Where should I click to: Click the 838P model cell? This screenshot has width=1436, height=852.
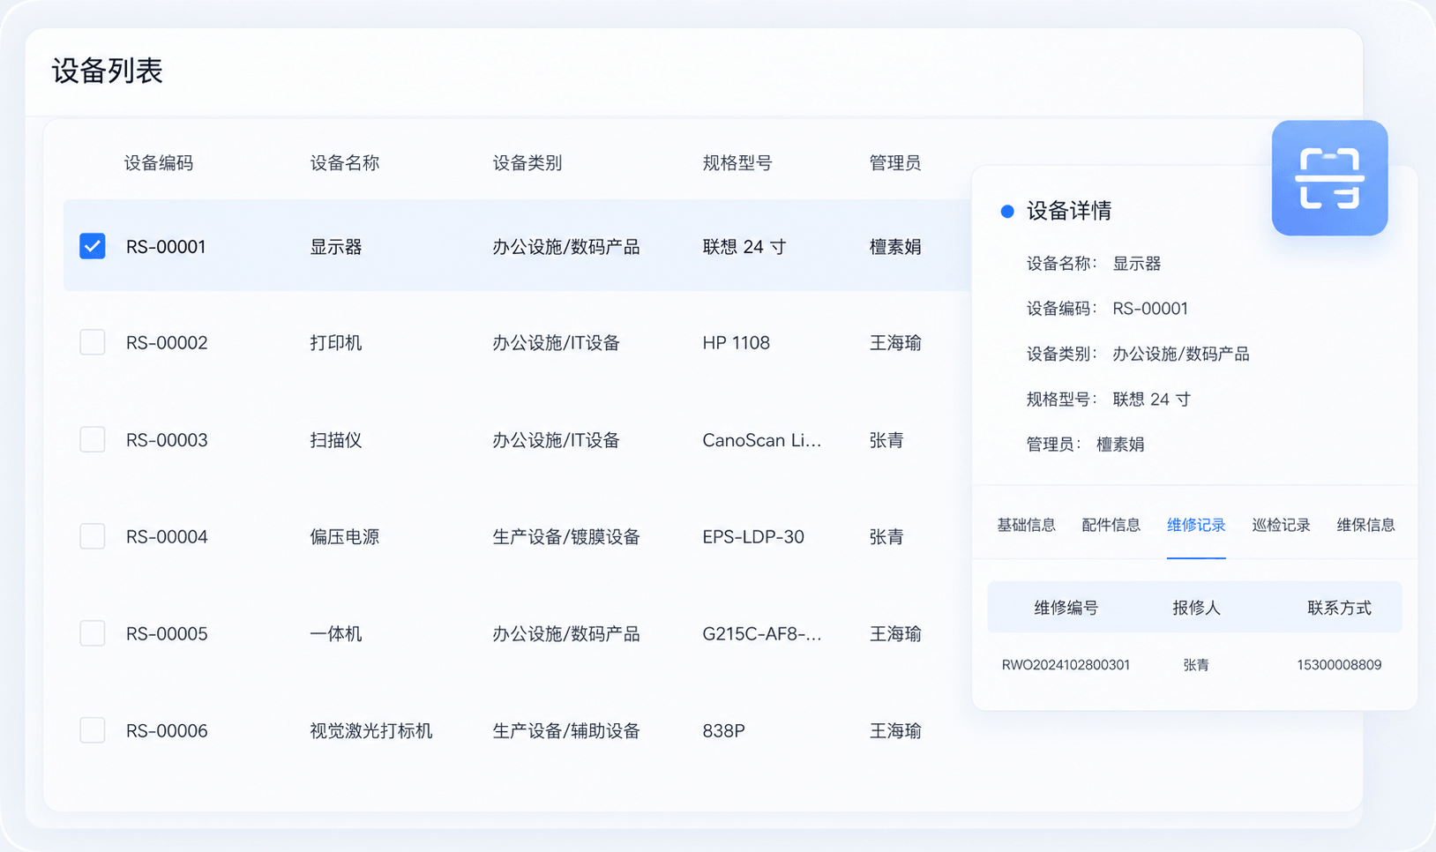(724, 730)
